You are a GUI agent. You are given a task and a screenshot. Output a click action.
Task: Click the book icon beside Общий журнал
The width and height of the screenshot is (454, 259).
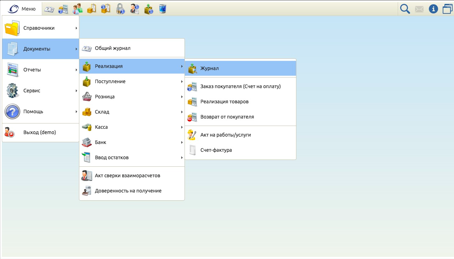(x=87, y=48)
